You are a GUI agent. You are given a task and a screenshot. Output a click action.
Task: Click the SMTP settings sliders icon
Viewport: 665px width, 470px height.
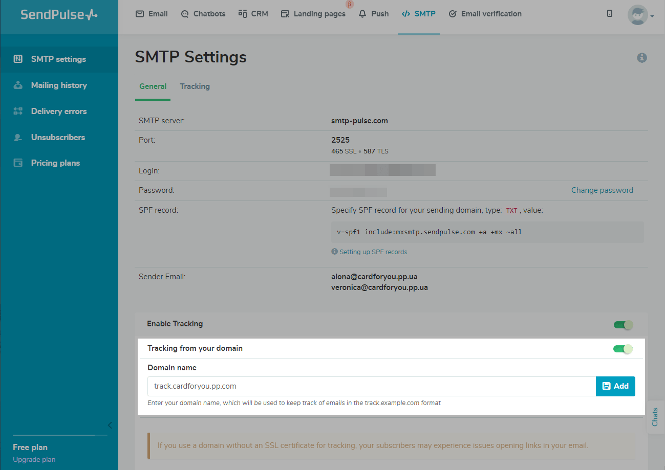click(18, 59)
